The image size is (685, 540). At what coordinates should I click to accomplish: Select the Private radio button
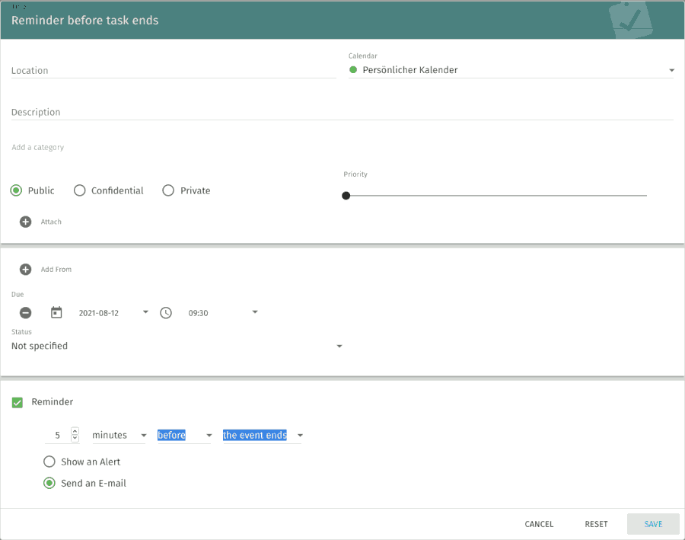click(x=168, y=191)
